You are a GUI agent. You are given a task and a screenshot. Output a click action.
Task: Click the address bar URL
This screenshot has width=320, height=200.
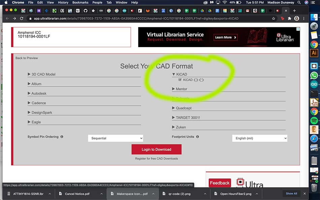click(x=136, y=19)
